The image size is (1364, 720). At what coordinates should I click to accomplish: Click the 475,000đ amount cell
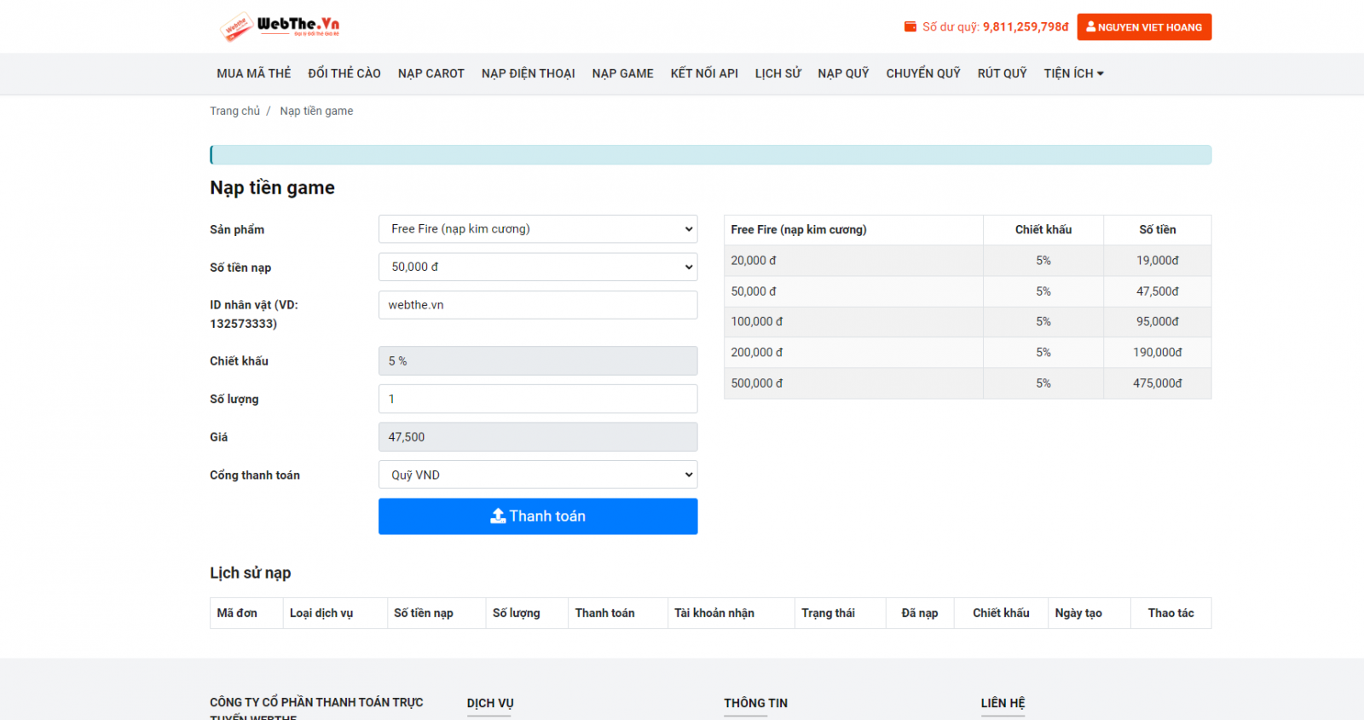coord(1157,383)
